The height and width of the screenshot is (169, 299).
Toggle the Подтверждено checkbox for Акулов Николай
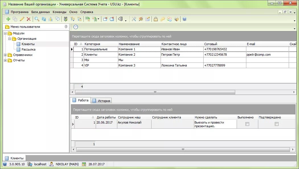tap(277, 124)
